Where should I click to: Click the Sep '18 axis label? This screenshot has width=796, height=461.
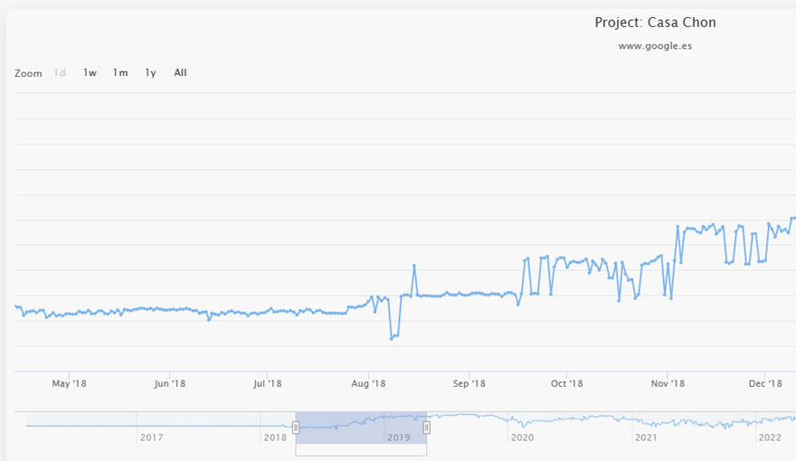pos(468,384)
